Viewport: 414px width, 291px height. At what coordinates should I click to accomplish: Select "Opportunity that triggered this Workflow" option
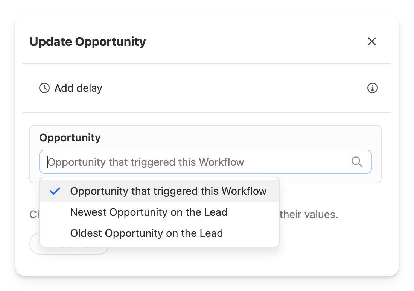pyautogui.click(x=168, y=191)
